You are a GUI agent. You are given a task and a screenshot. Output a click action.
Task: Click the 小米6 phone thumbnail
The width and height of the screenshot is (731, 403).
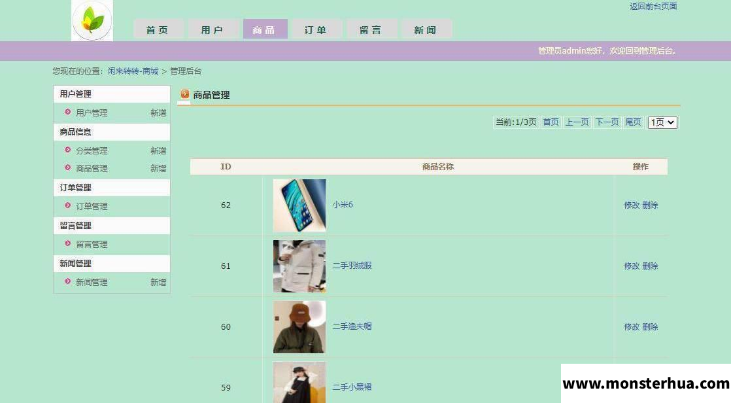point(299,205)
